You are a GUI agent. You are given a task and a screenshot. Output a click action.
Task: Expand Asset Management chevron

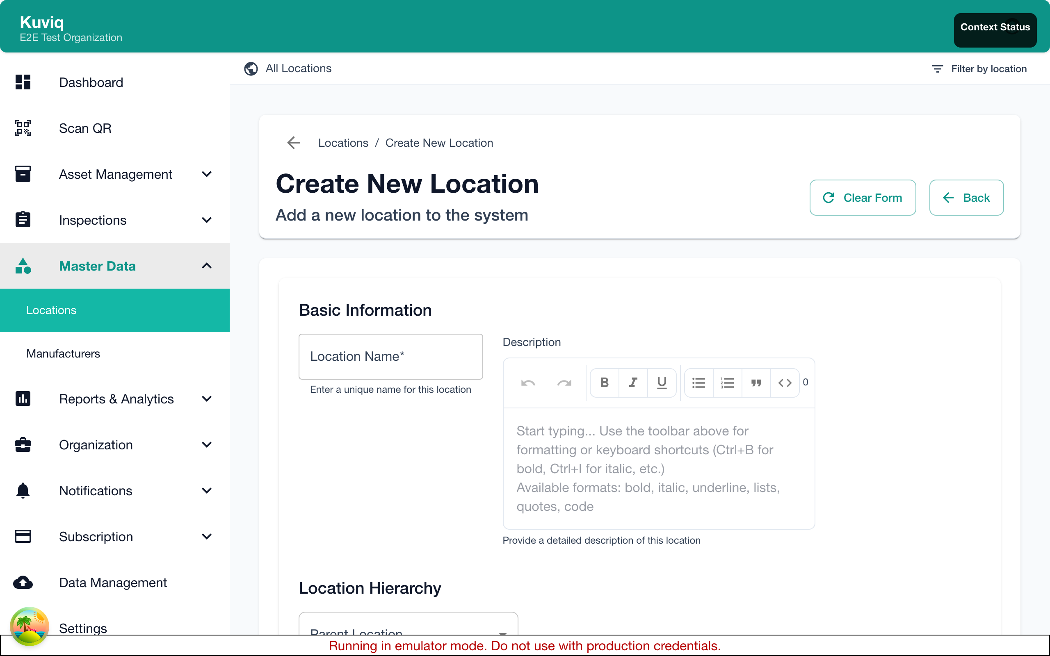[x=207, y=174]
